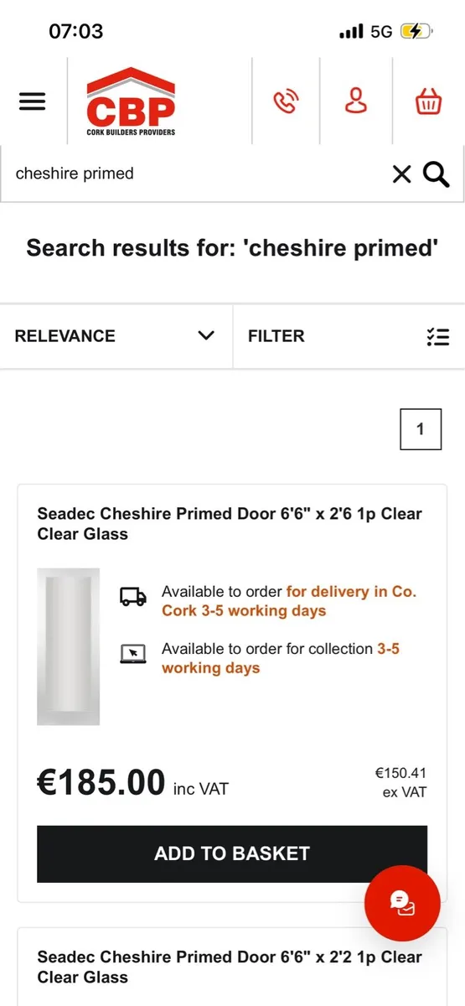Add 2'6 Cheshire door to basket

click(232, 853)
